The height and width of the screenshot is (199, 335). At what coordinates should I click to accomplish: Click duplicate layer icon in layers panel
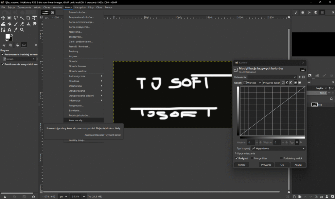(316, 197)
